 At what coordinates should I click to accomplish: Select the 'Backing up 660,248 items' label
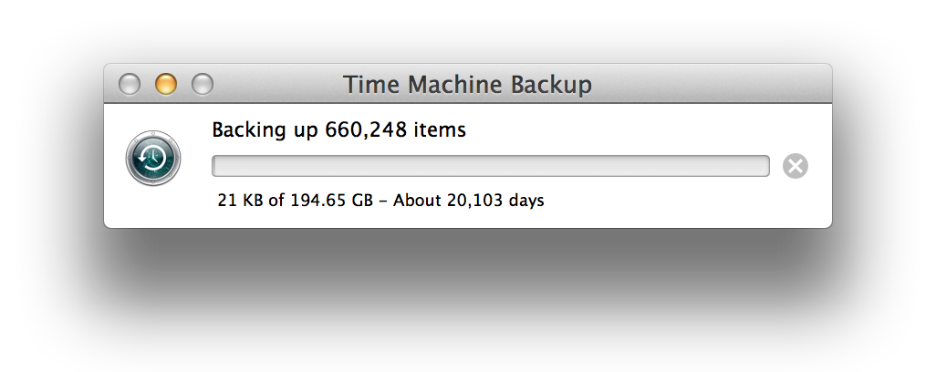339,130
